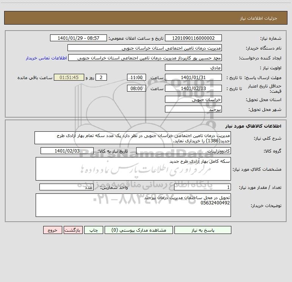The height and width of the screenshot is (282, 292).
Task: Click the بازگشت back button
Action: click(73, 230)
